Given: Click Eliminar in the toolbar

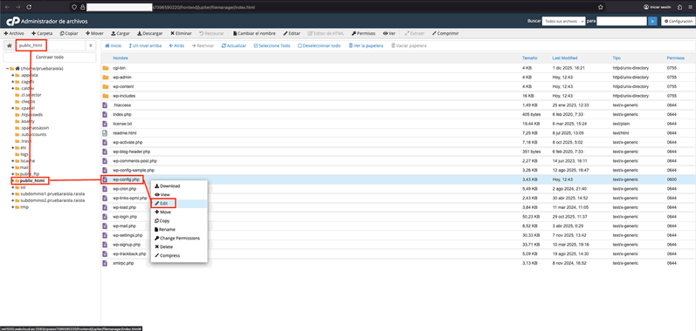Looking at the screenshot, I should pyautogui.click(x=181, y=33).
